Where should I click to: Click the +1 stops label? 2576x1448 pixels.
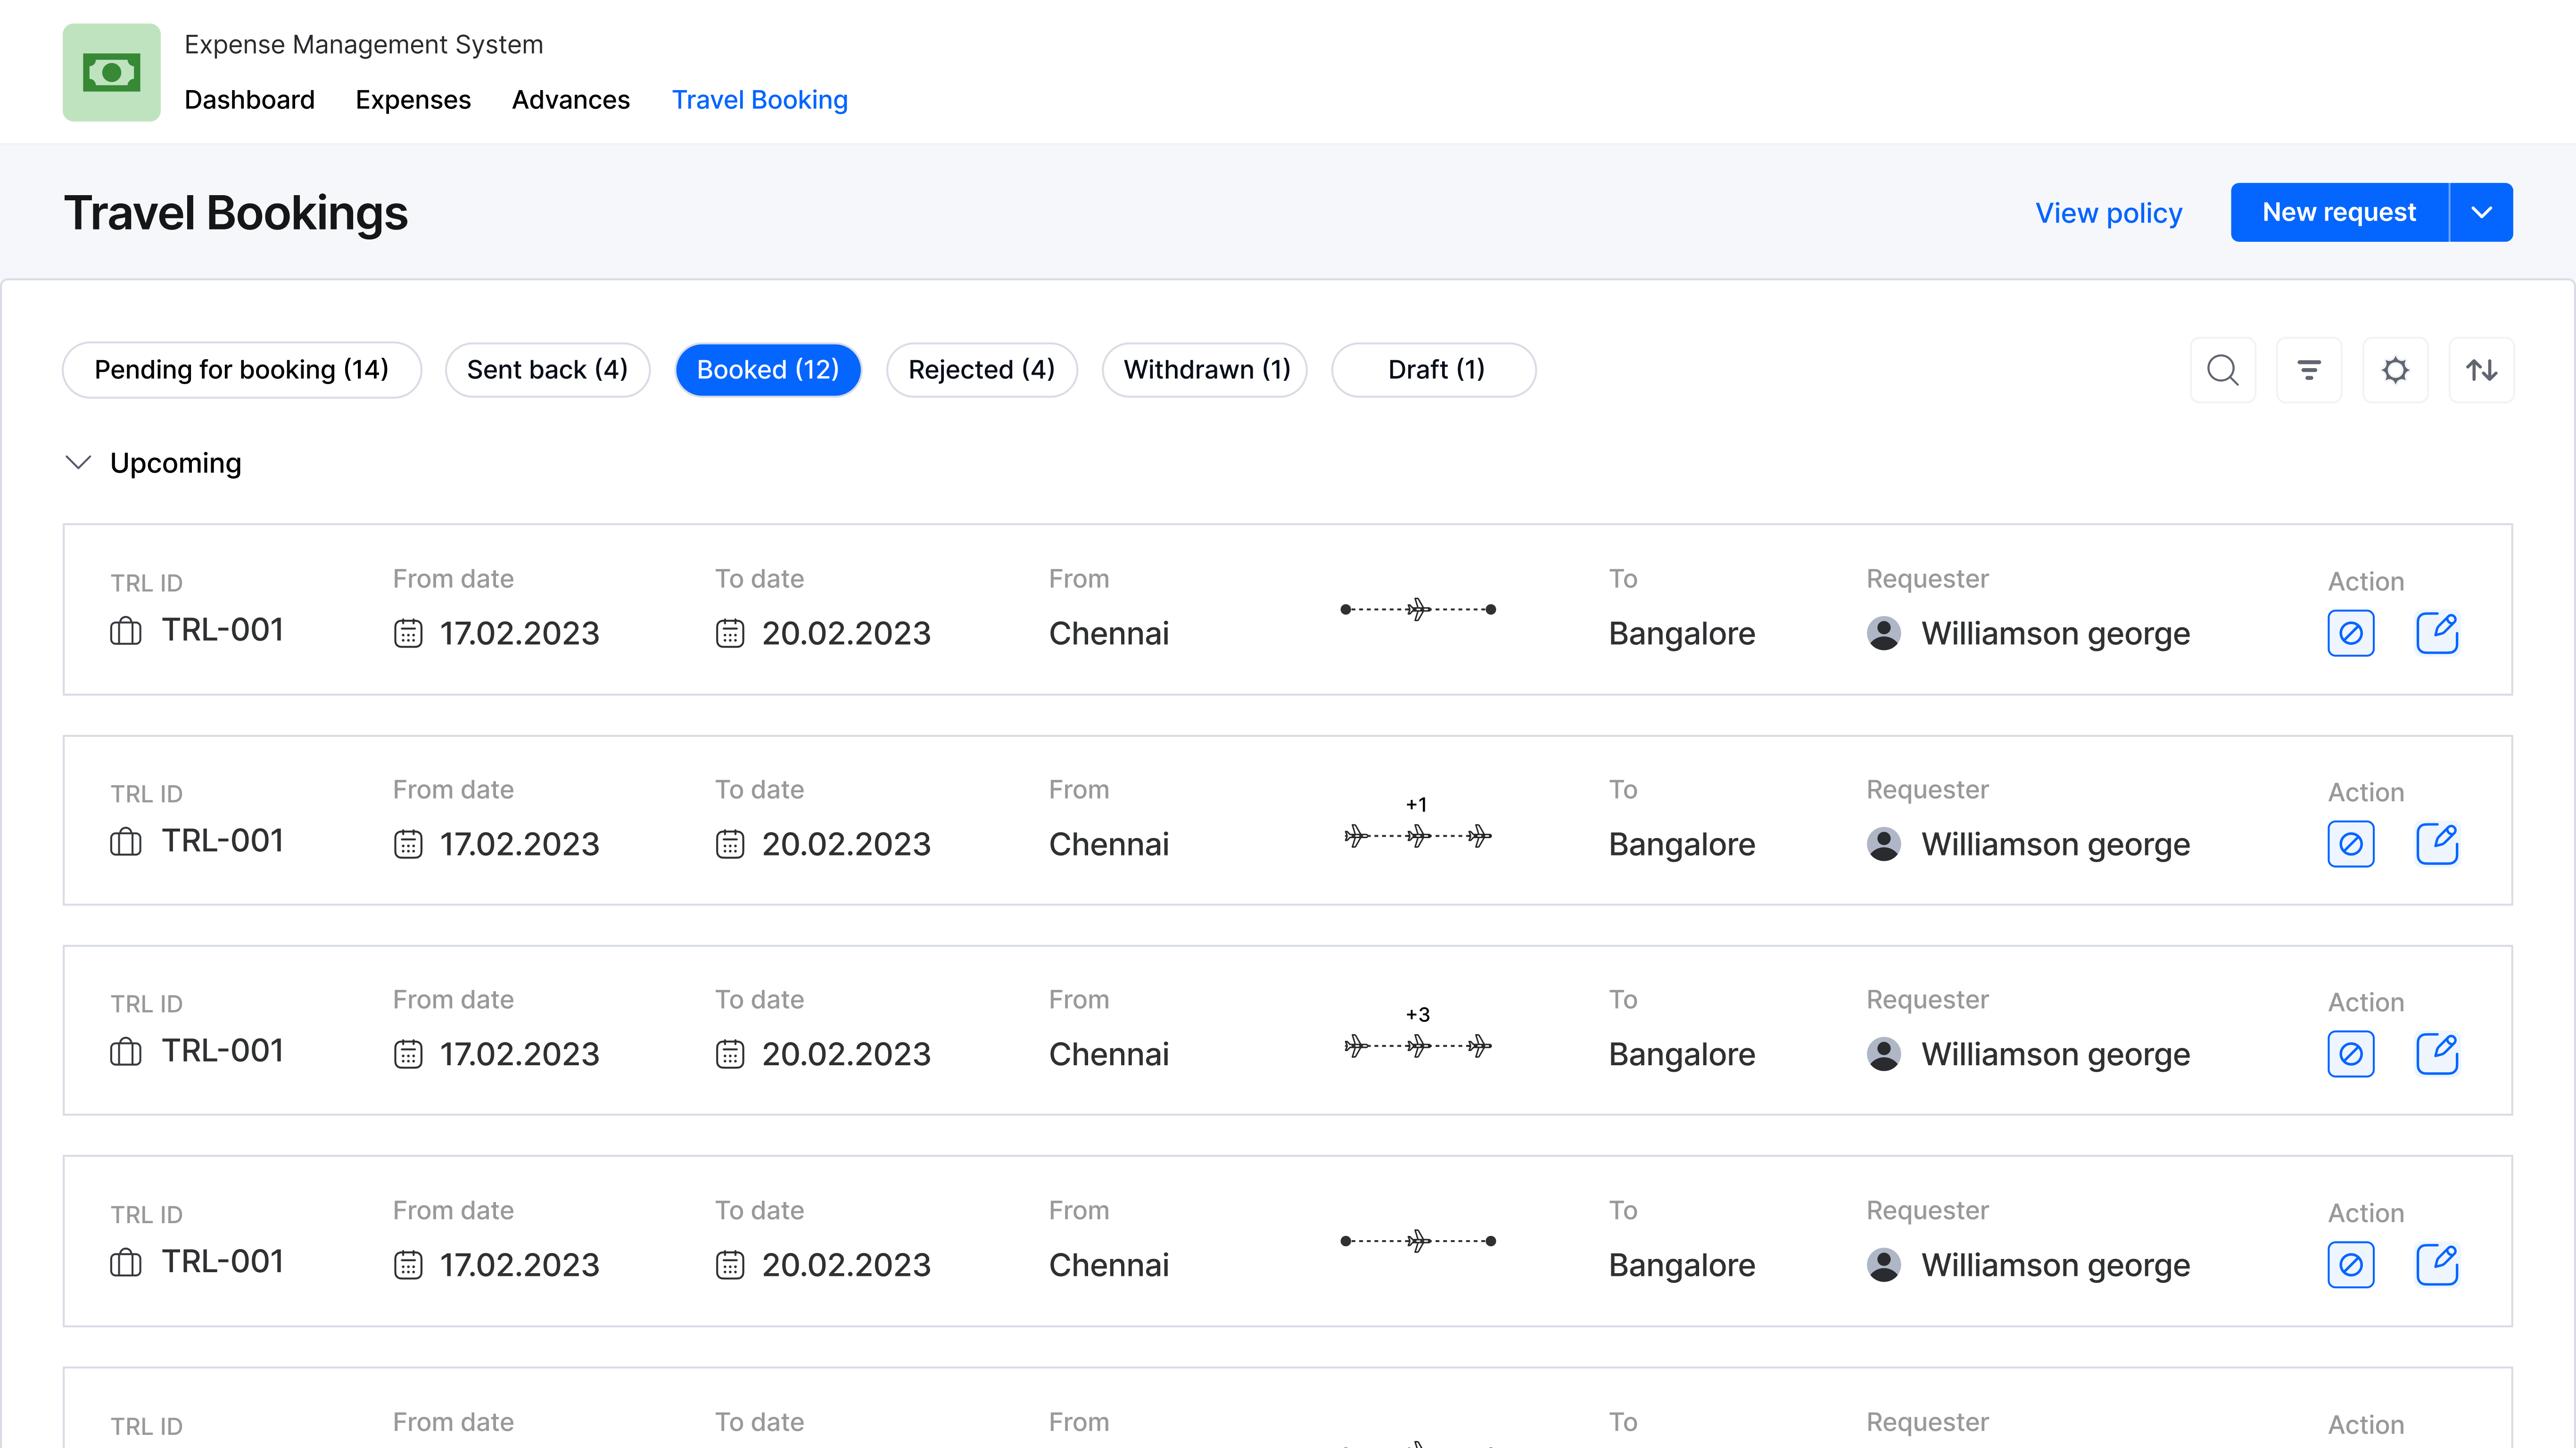pyautogui.click(x=1417, y=805)
